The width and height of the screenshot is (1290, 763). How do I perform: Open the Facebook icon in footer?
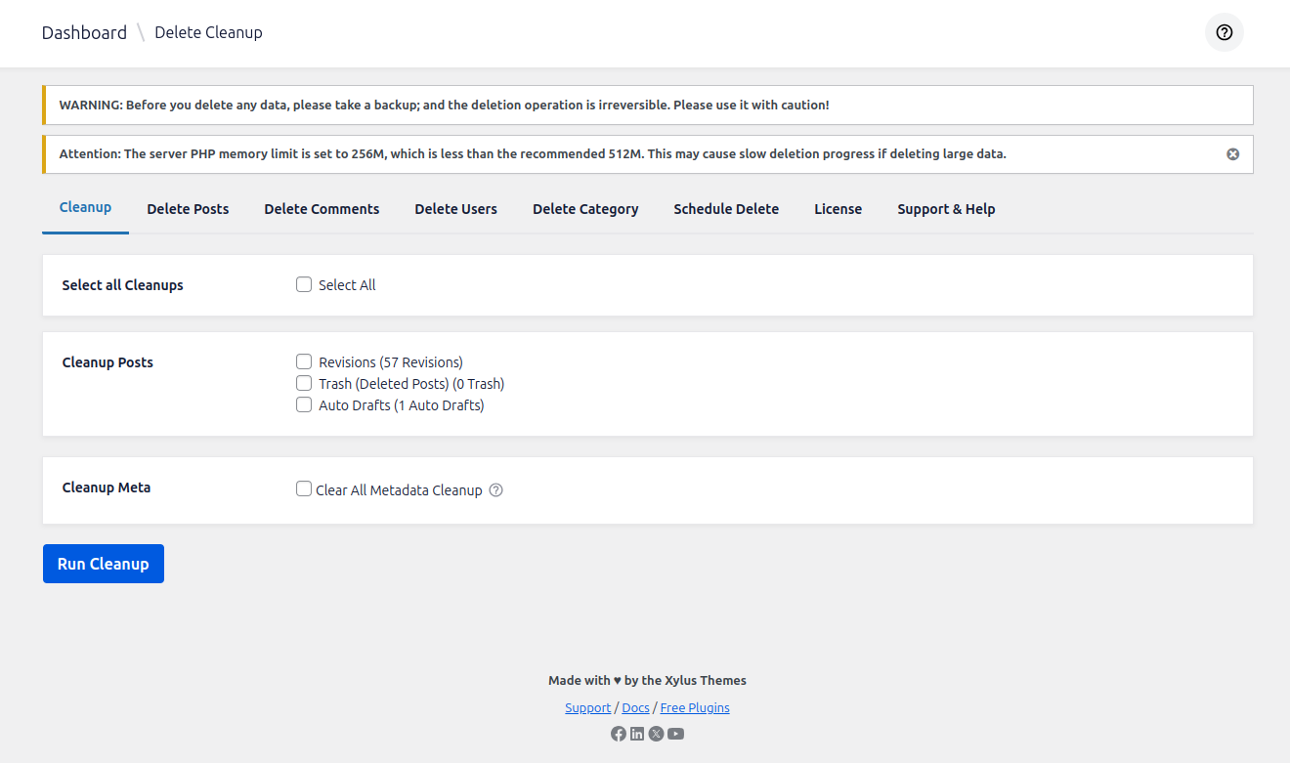(x=618, y=734)
